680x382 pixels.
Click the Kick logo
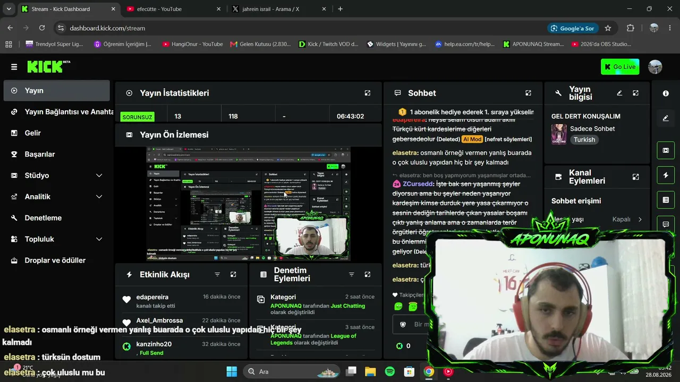pos(48,66)
